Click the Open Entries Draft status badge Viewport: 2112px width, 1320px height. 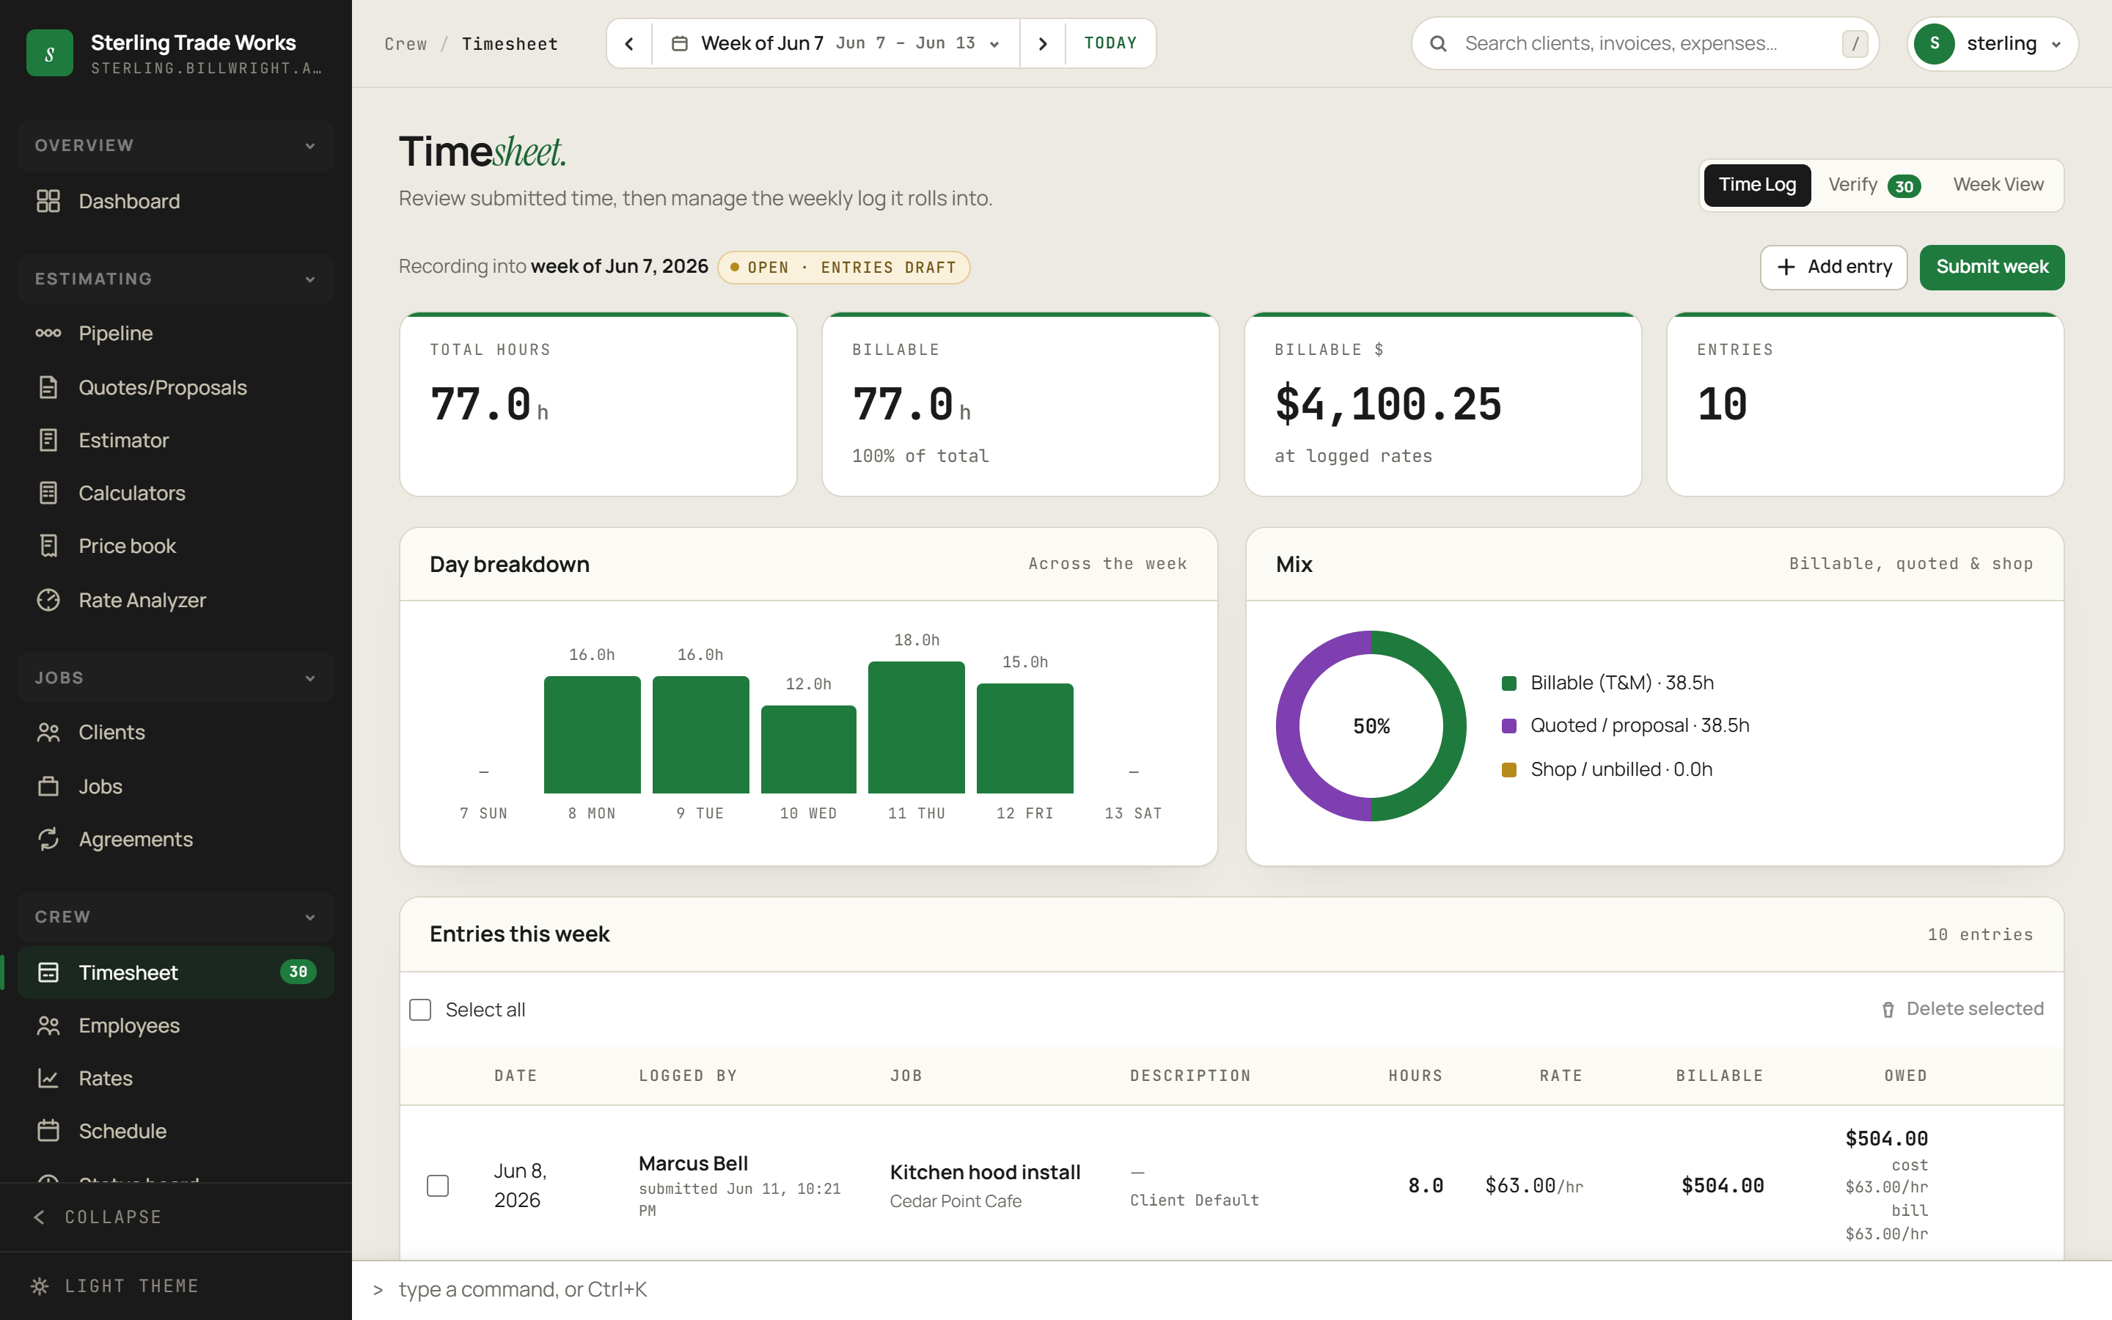[x=843, y=267]
